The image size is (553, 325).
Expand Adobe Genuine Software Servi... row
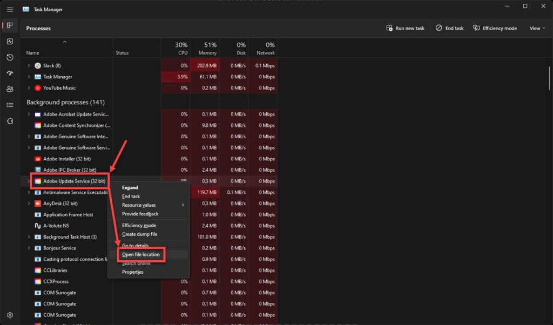click(x=29, y=148)
